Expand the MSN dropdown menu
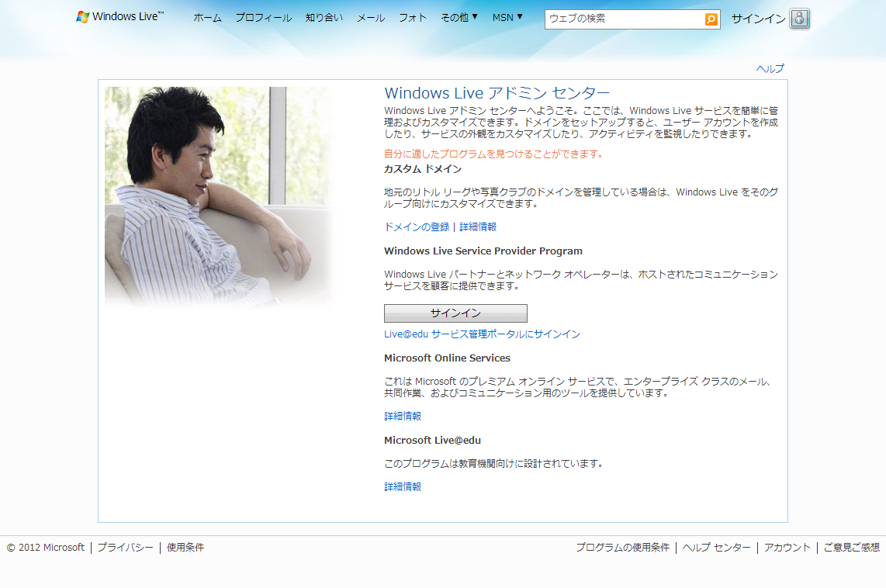 (x=507, y=18)
